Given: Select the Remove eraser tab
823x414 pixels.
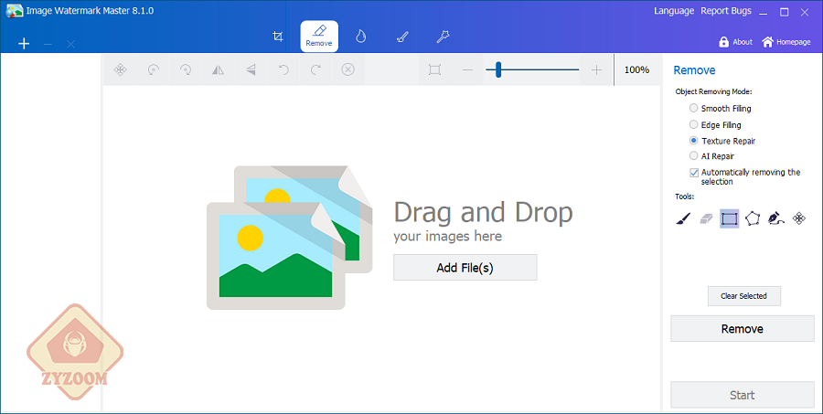Looking at the screenshot, I should (x=319, y=37).
